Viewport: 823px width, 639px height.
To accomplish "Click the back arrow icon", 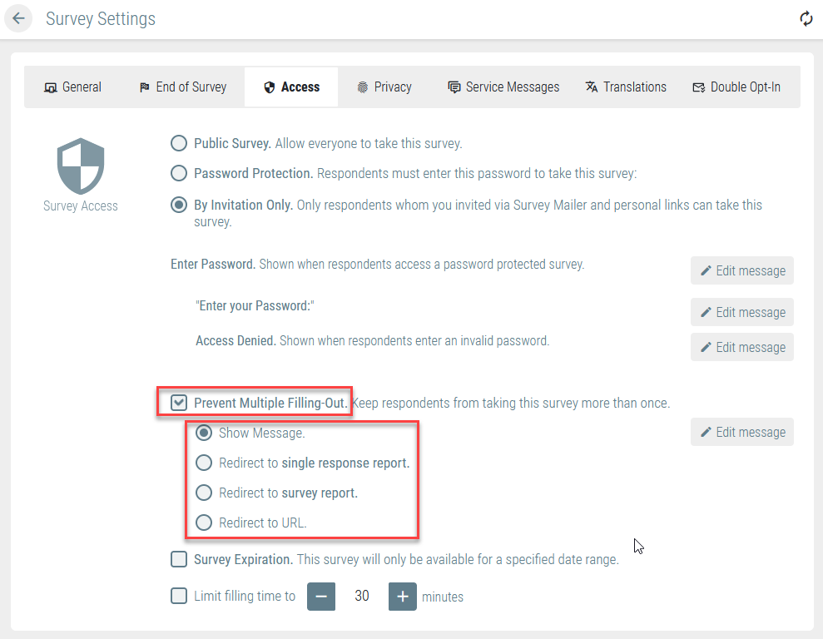I will 19,18.
